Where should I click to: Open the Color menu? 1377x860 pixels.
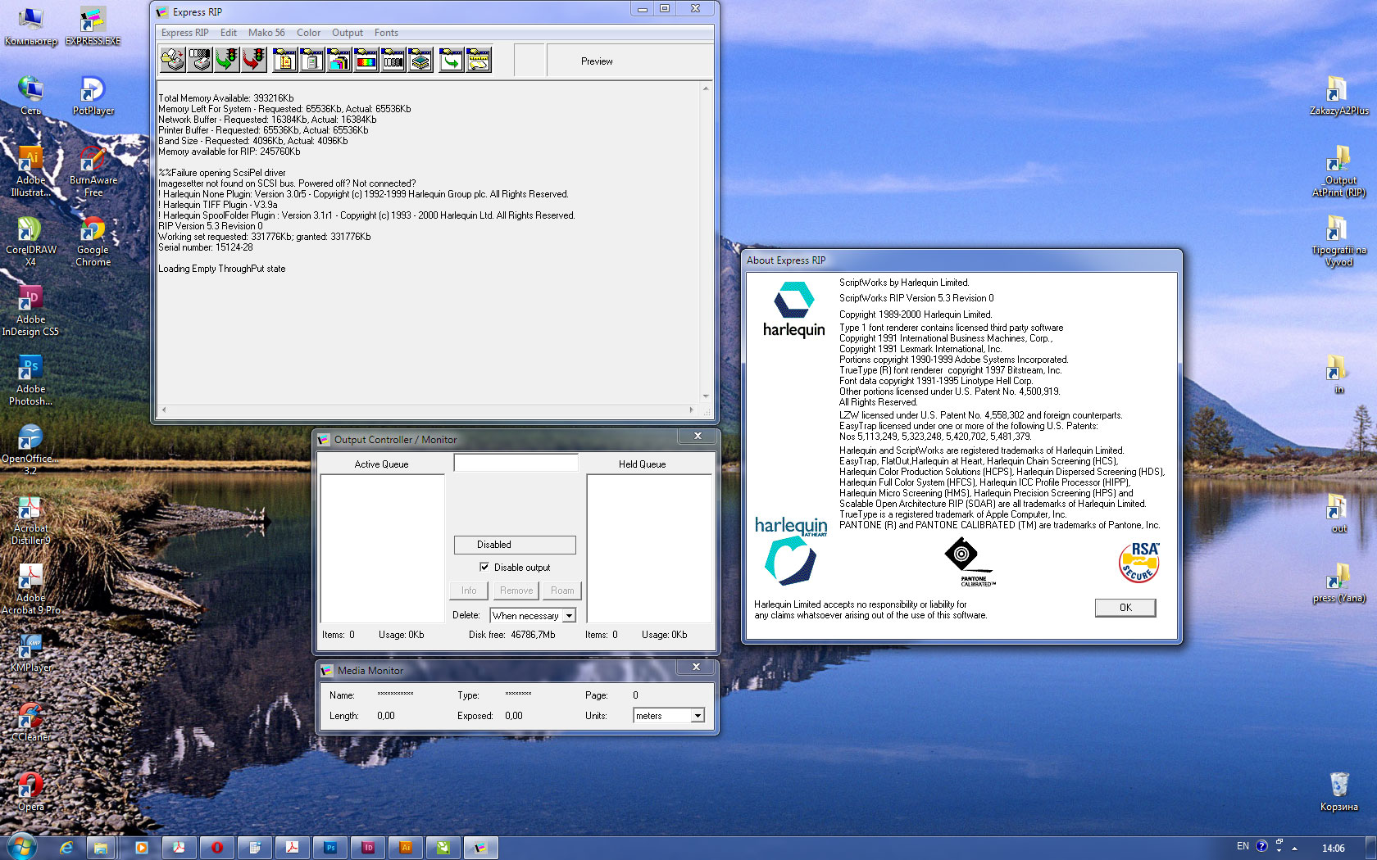[x=308, y=33]
